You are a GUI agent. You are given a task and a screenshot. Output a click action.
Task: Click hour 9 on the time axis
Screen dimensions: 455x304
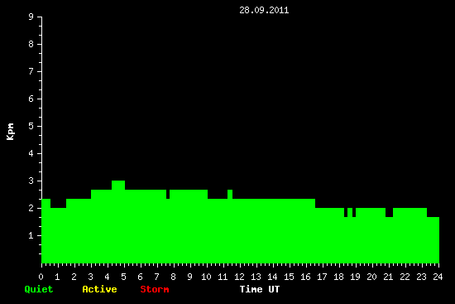tap(189, 277)
